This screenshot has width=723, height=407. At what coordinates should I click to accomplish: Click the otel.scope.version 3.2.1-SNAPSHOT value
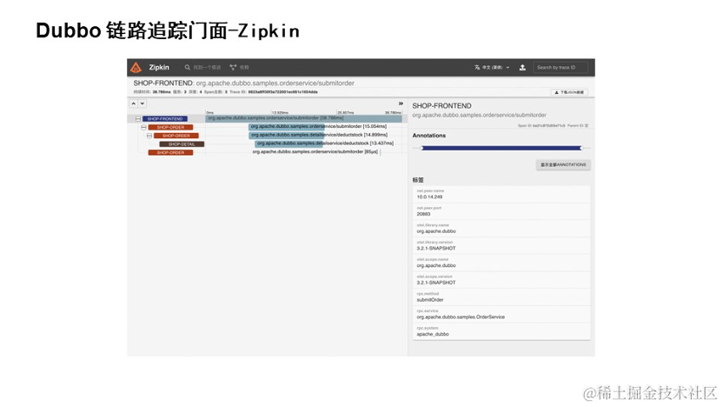coord(436,283)
